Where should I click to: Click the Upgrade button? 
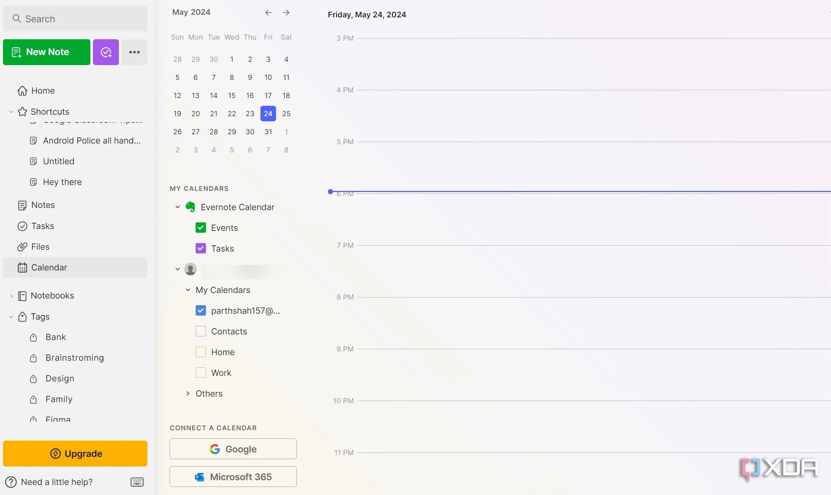pyautogui.click(x=75, y=454)
